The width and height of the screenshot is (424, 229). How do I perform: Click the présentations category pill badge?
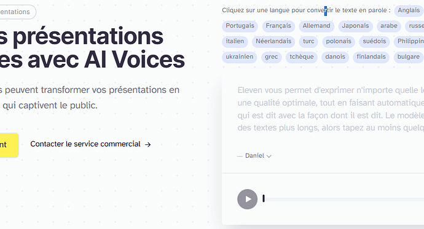[18, 12]
